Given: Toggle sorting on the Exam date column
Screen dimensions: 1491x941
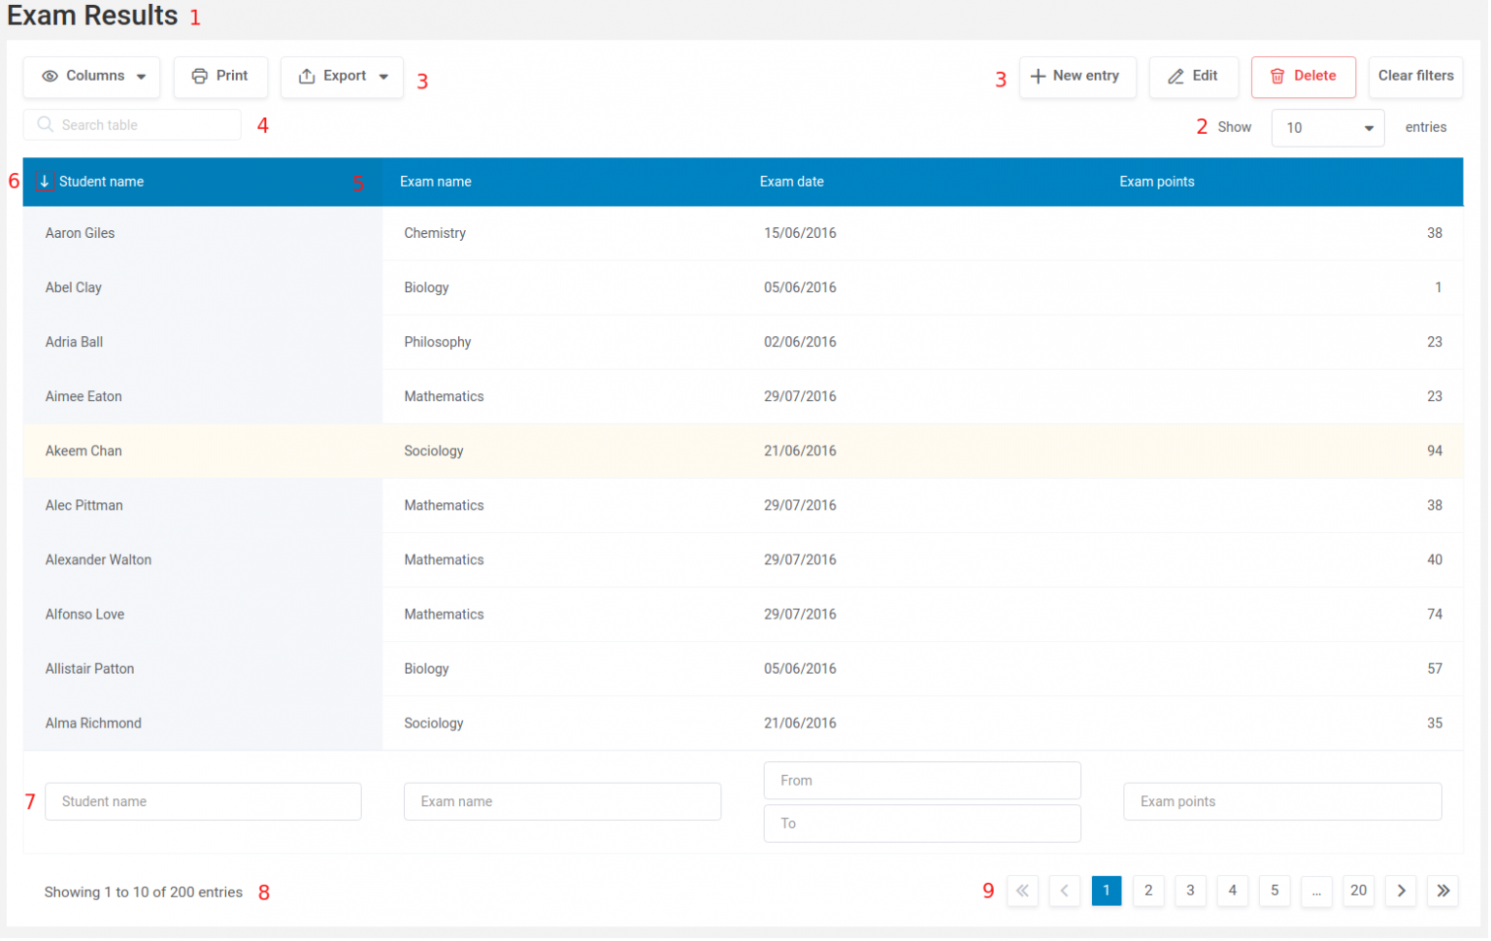Looking at the screenshot, I should 792,182.
